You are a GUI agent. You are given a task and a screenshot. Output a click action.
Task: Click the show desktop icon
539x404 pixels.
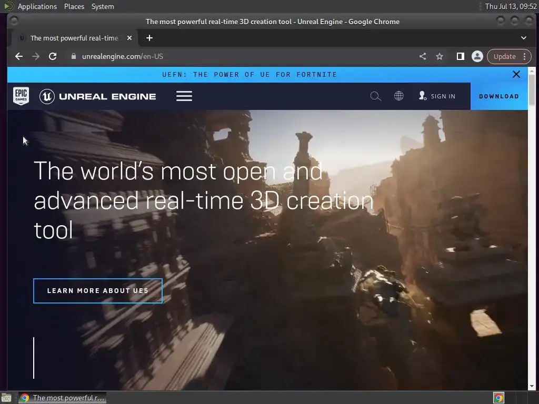point(6,398)
